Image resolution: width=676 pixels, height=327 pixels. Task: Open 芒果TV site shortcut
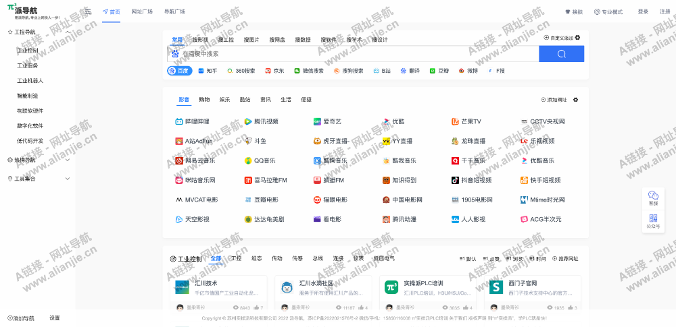click(x=466, y=122)
